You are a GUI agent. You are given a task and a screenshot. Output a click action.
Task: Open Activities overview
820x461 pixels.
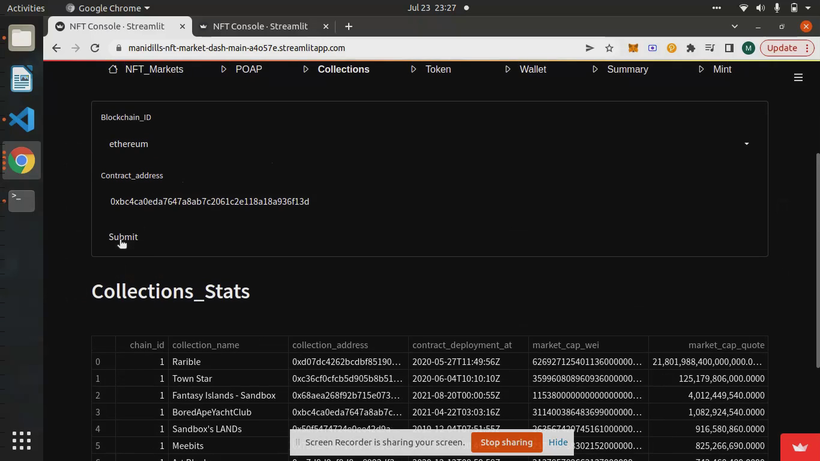[26, 8]
